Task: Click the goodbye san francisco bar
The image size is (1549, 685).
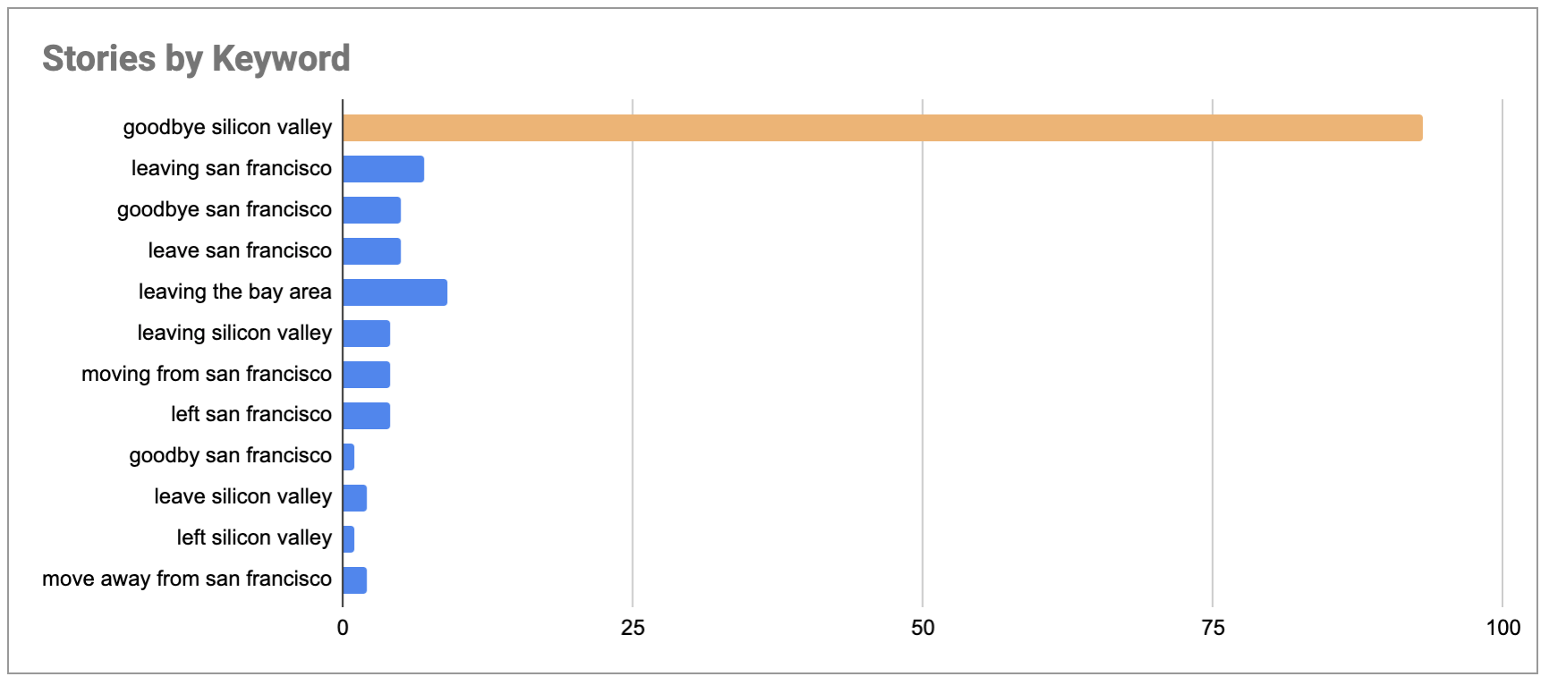Action: (372, 210)
